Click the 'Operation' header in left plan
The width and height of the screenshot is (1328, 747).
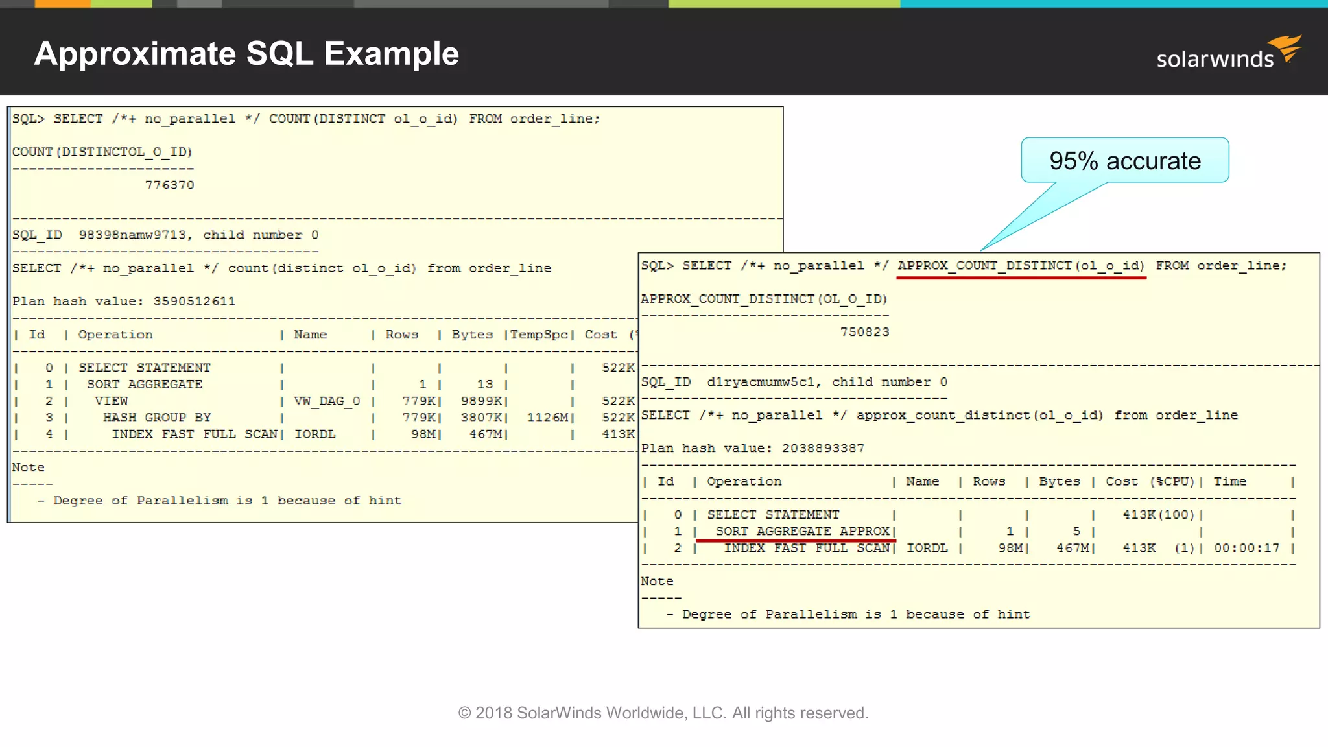115,335
